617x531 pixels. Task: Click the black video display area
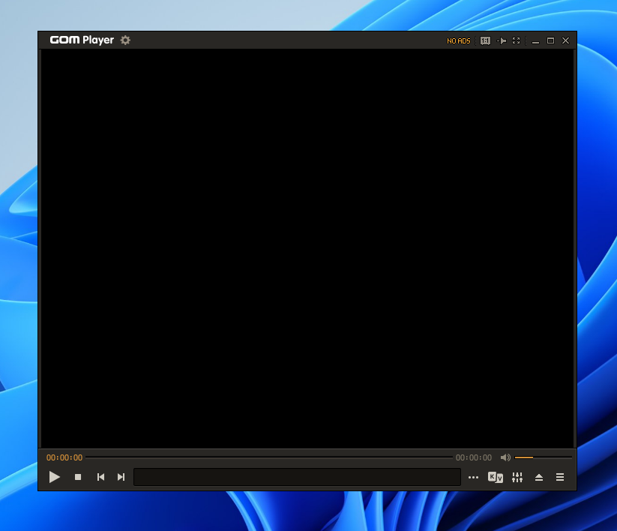[307, 248]
